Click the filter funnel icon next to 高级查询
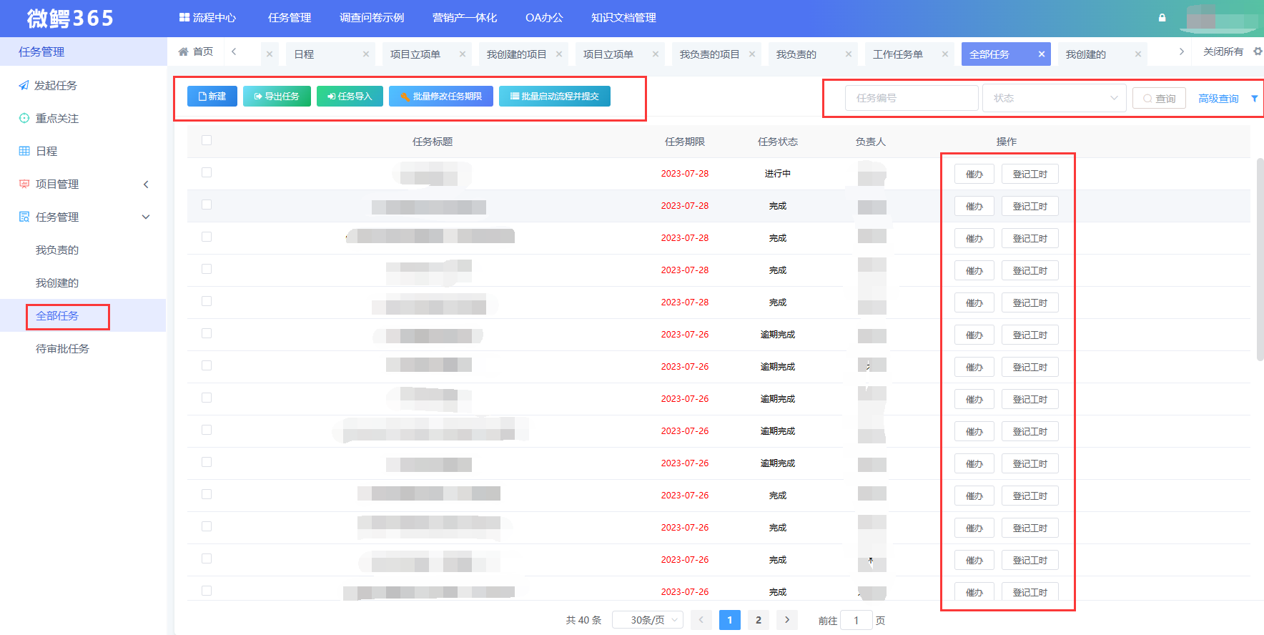 (x=1254, y=99)
